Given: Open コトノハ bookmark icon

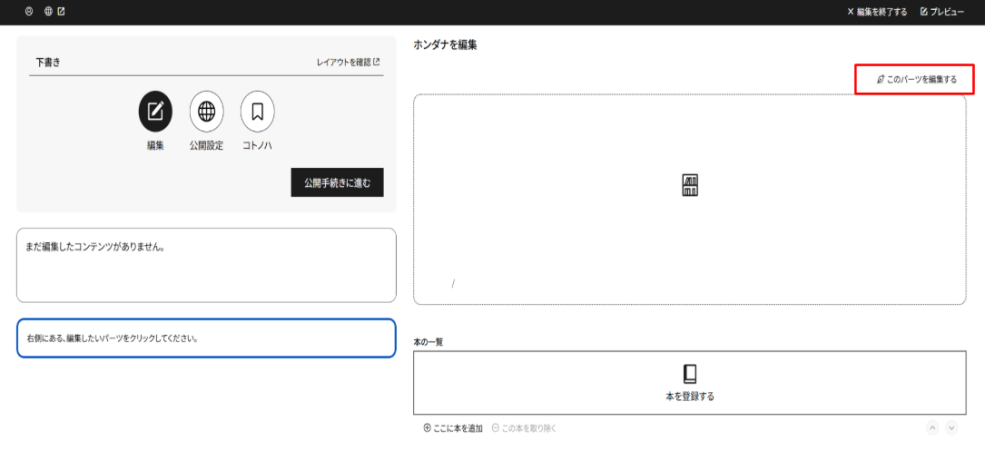Looking at the screenshot, I should pos(258,112).
